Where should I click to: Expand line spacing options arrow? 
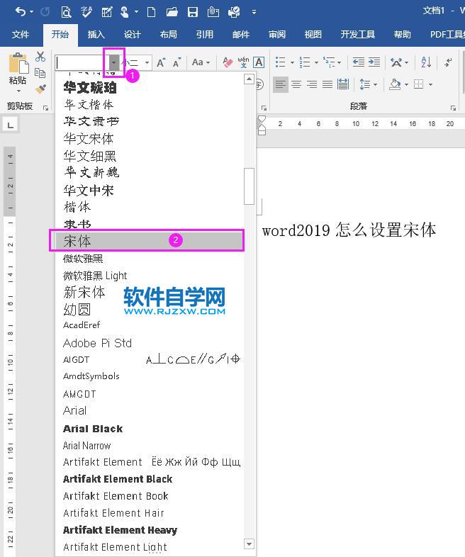coord(375,84)
